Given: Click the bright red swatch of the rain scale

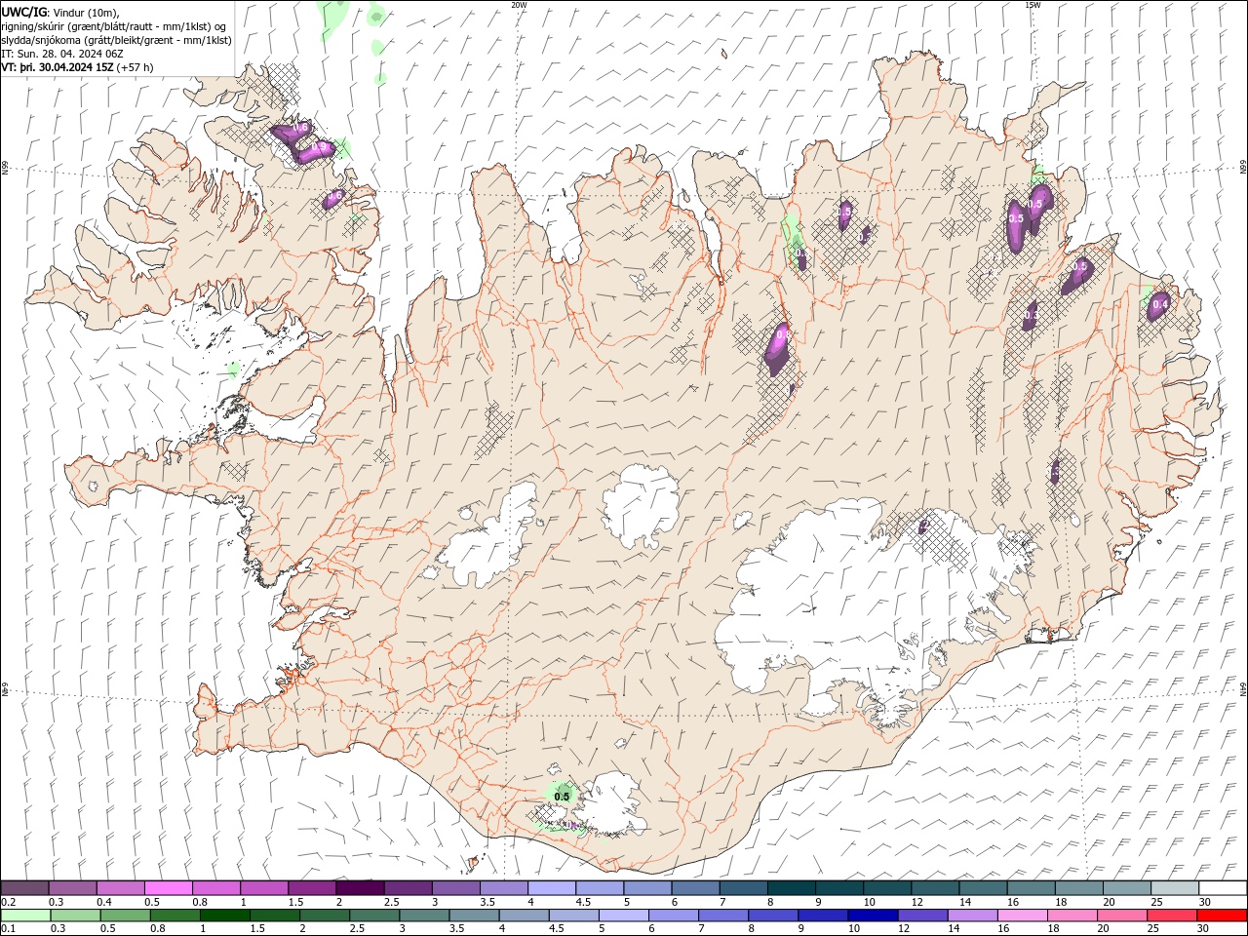Looking at the screenshot, I should [1223, 916].
